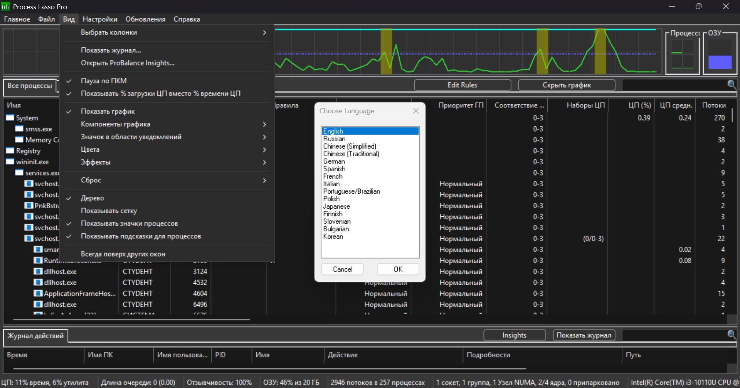
Task: Close the Choose Language dialog
Action: point(416,111)
